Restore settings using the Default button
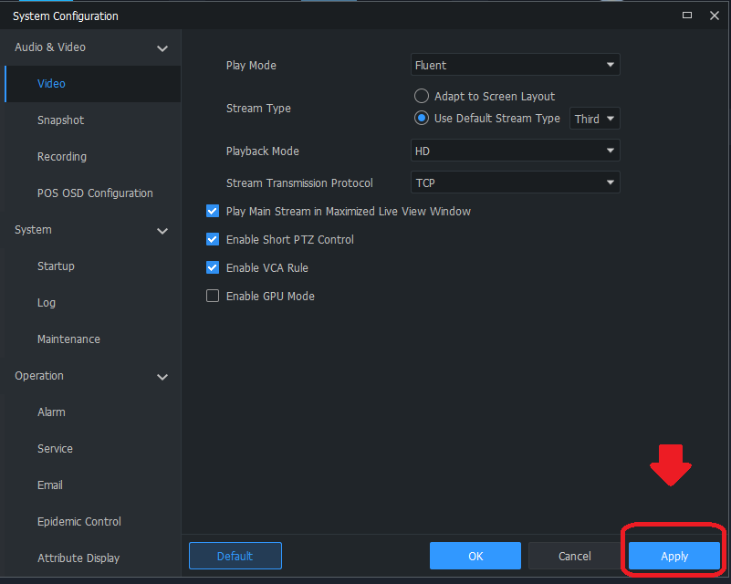 235,556
